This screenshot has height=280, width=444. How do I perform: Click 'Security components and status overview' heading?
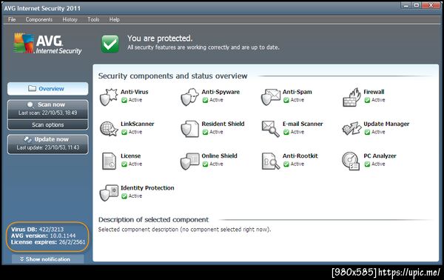[172, 76]
